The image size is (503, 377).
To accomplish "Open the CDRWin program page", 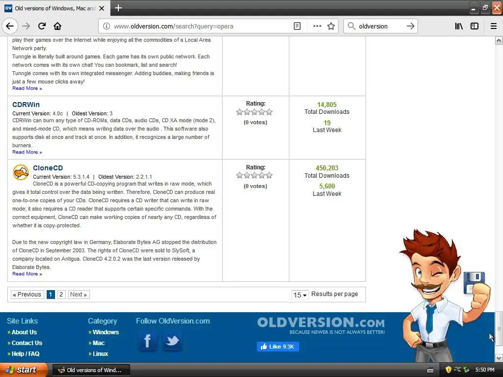I will click(26, 105).
